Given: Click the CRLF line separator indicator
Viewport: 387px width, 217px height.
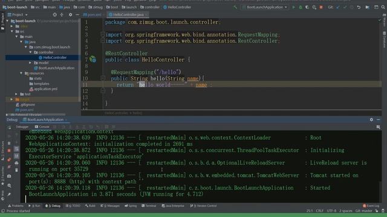Looking at the screenshot, I should [319, 211].
